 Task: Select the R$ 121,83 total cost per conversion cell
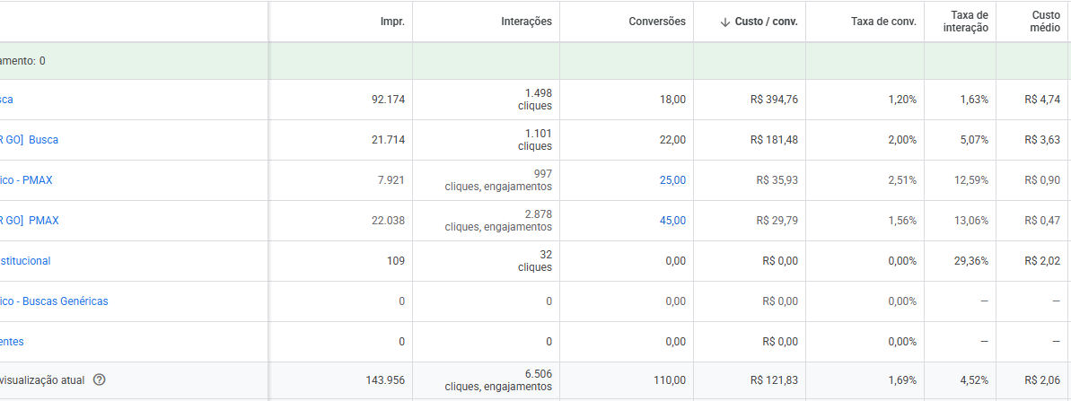point(774,380)
